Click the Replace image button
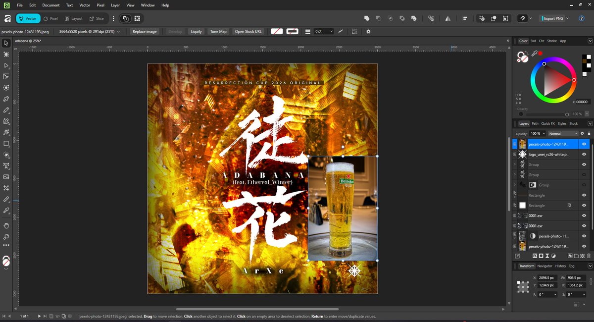The width and height of the screenshot is (594, 322). pyautogui.click(x=145, y=31)
